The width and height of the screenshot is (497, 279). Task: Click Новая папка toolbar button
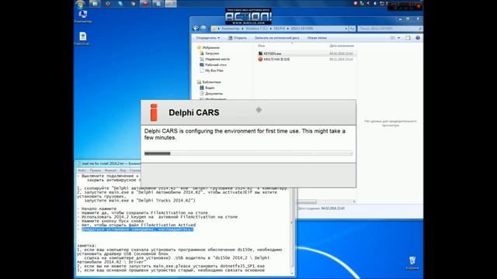317,38
